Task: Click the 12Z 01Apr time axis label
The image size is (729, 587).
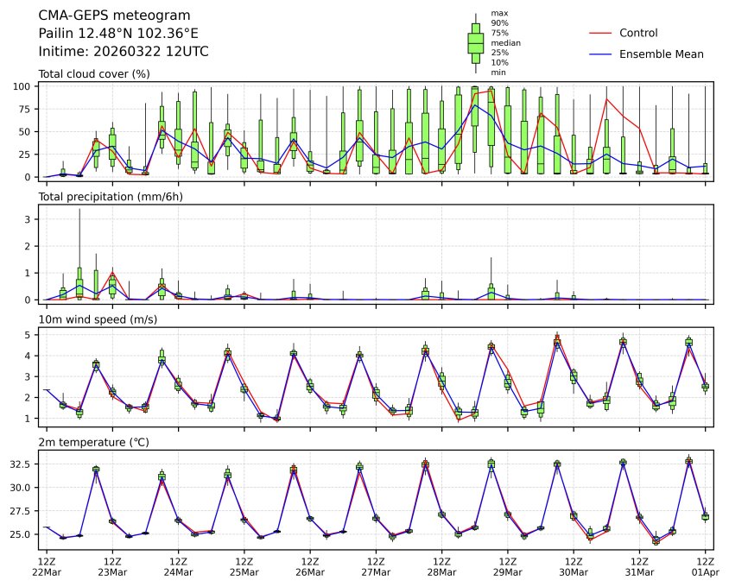Action: (705, 566)
